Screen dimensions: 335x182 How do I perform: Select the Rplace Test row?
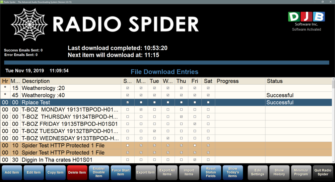(67, 102)
